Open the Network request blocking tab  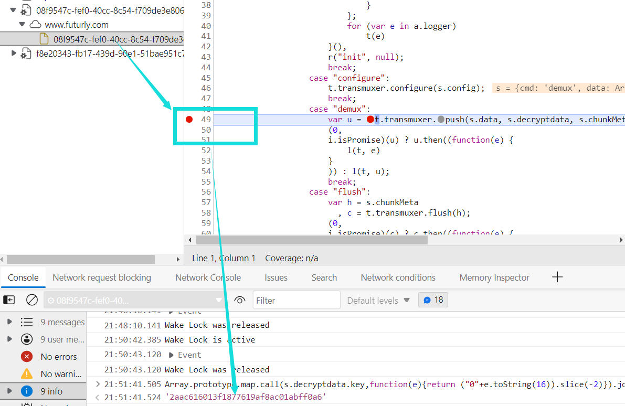102,277
